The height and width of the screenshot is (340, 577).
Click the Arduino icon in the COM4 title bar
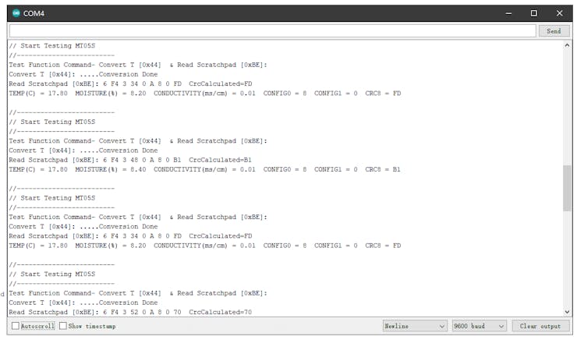point(16,13)
